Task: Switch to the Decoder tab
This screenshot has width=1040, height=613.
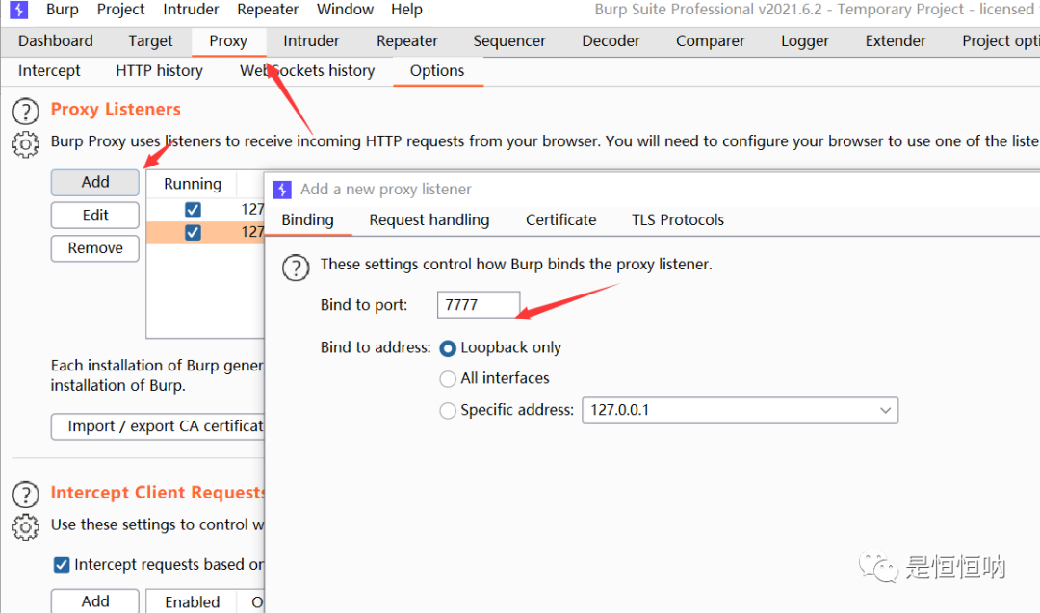Action: tap(611, 41)
